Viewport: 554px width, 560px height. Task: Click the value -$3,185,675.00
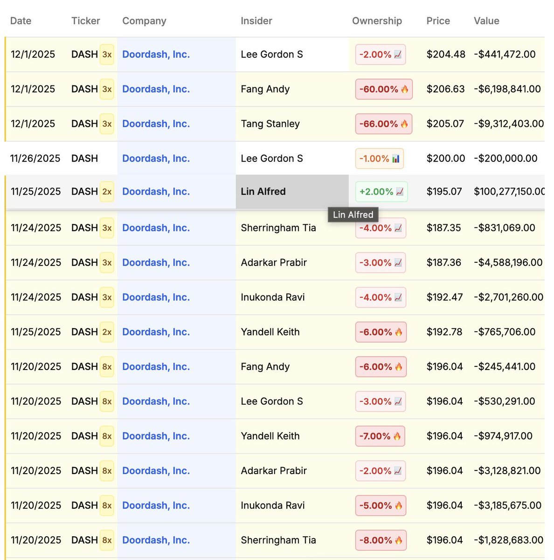[507, 505]
